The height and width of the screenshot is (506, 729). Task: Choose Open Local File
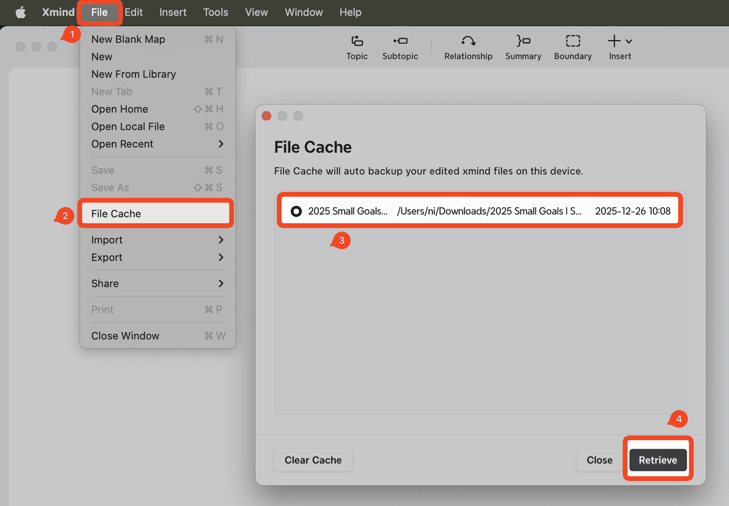(157, 126)
